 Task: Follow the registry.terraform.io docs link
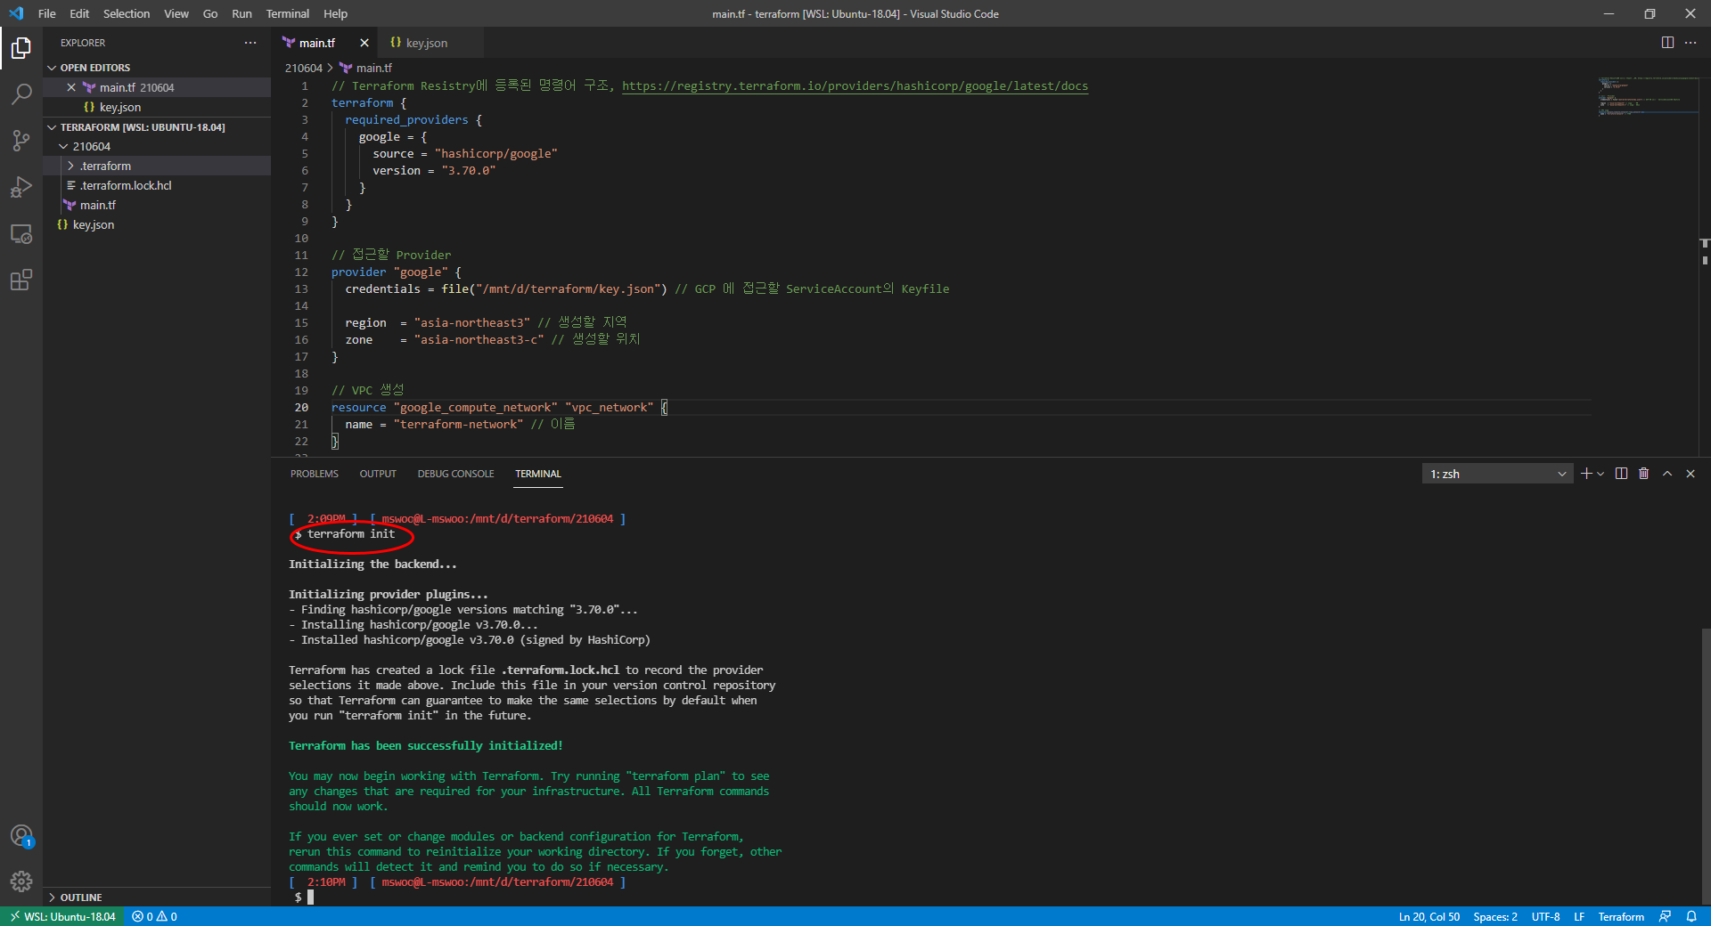coord(855,85)
